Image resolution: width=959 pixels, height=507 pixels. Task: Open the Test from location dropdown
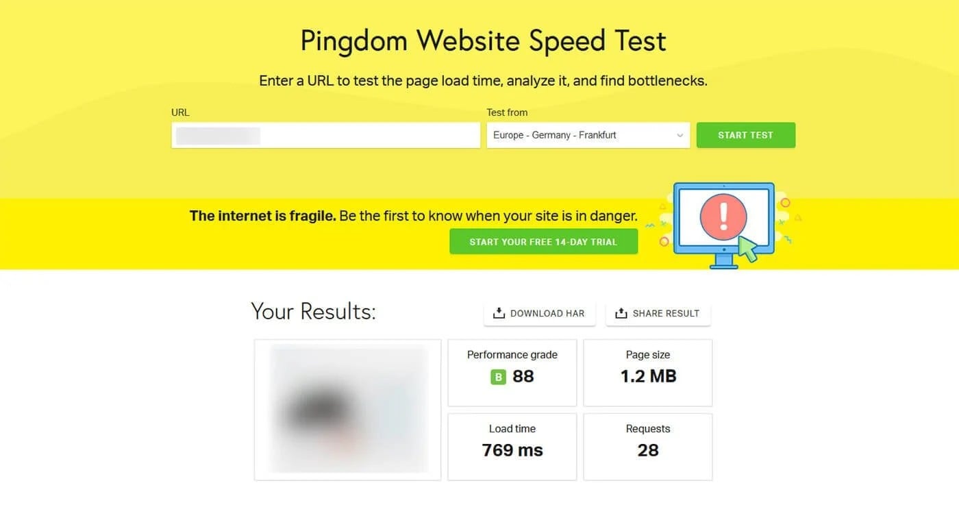pos(587,135)
